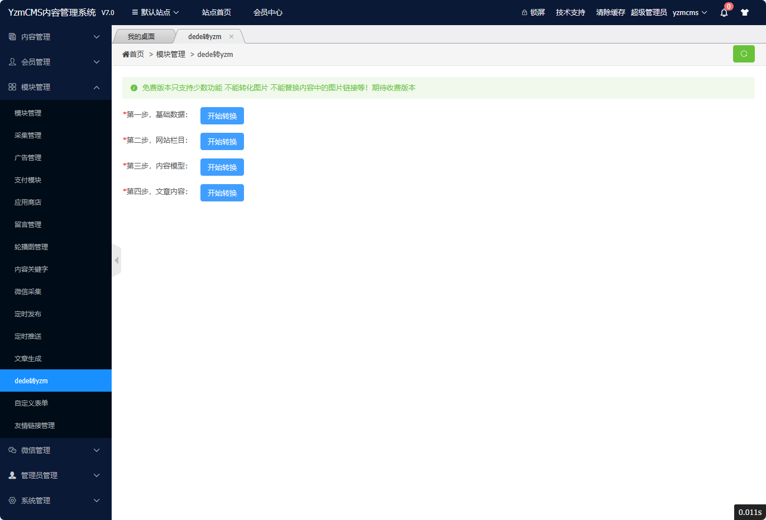Open 支付模块 in sidebar
The width and height of the screenshot is (766, 520).
[x=56, y=180]
